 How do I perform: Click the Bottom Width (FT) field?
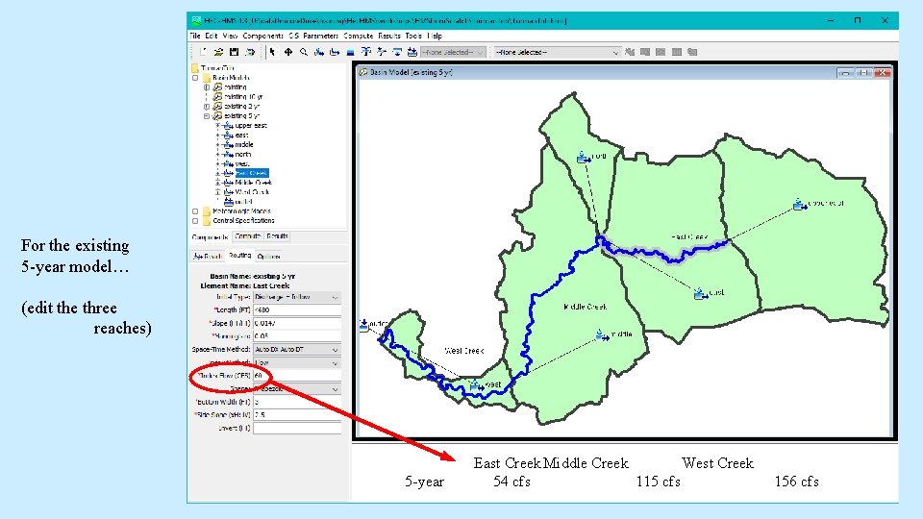[x=297, y=402]
